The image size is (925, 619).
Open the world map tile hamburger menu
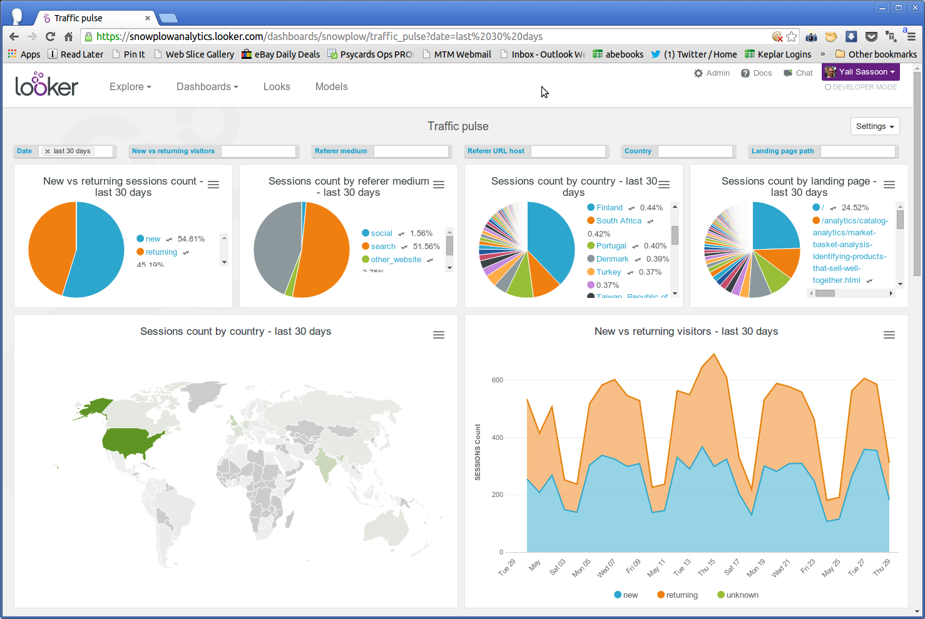point(439,335)
